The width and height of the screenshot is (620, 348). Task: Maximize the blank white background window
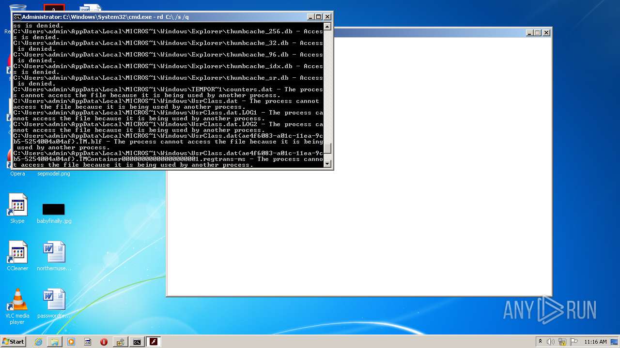pos(538,33)
